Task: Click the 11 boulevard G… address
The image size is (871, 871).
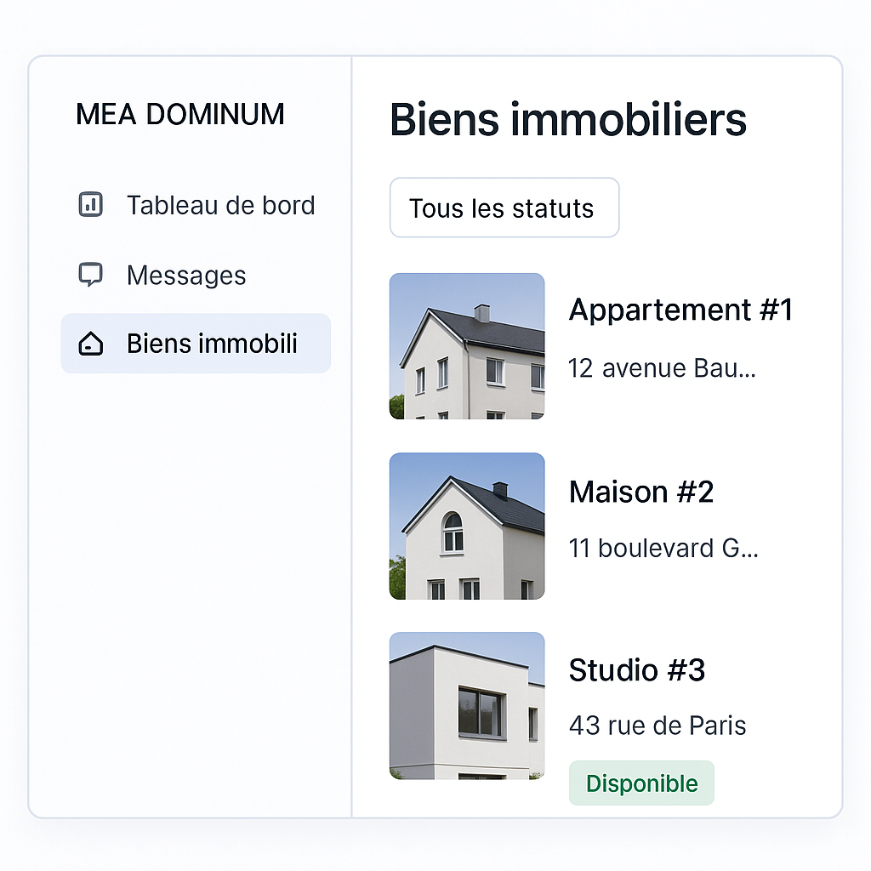Action: pos(663,548)
